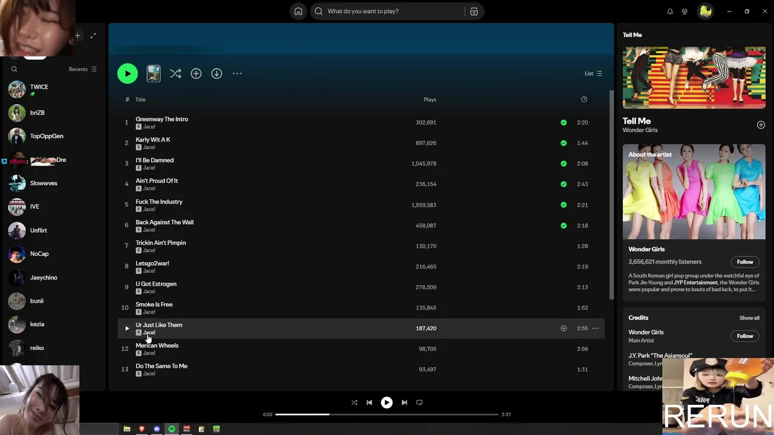This screenshot has width=774, height=435.
Task: Play Ur Just Like Them track
Action: (127, 328)
